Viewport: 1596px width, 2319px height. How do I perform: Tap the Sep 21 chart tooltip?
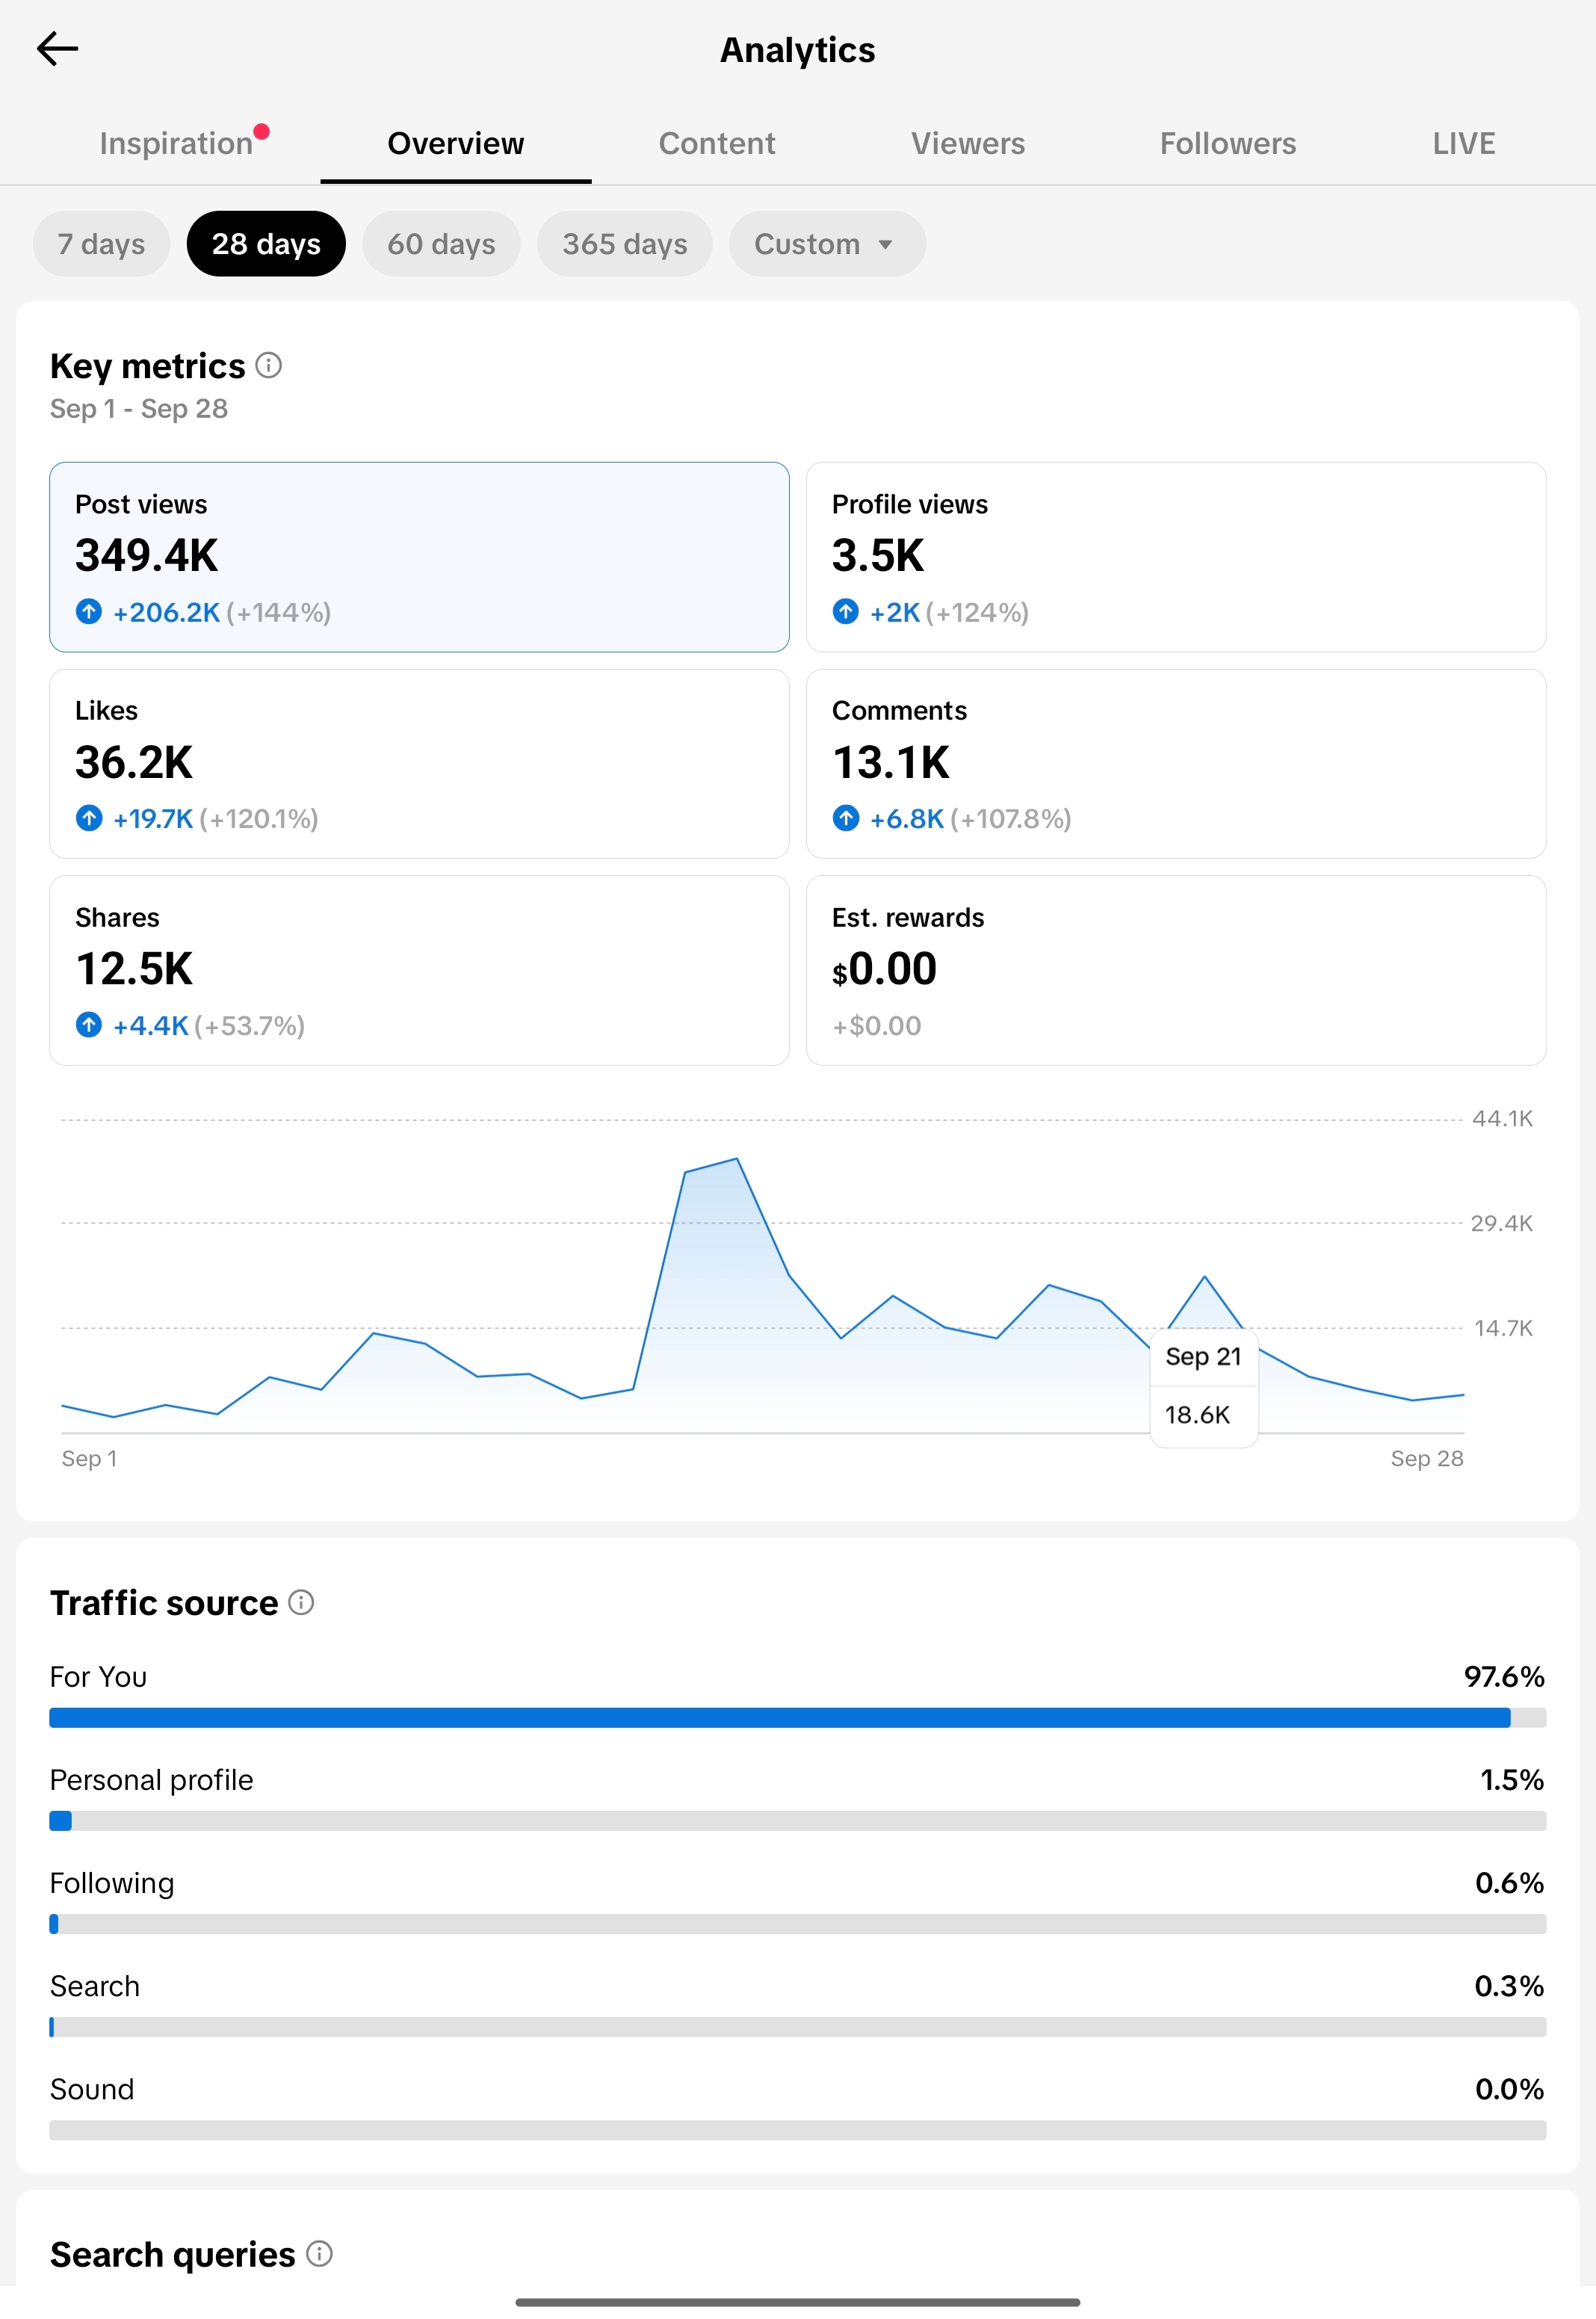point(1204,1387)
